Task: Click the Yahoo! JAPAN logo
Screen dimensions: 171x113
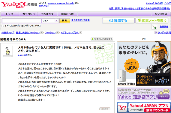Action: [x=13, y=5]
